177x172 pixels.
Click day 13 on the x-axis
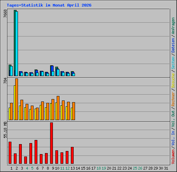(73, 168)
